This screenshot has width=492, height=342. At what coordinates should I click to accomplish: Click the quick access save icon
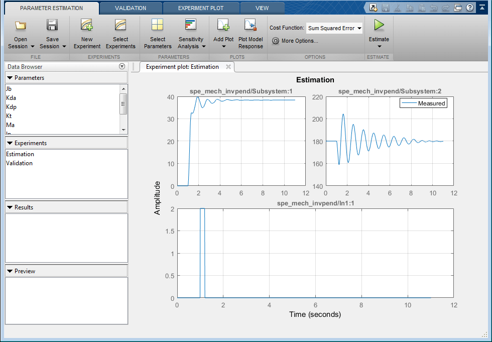[386, 8]
